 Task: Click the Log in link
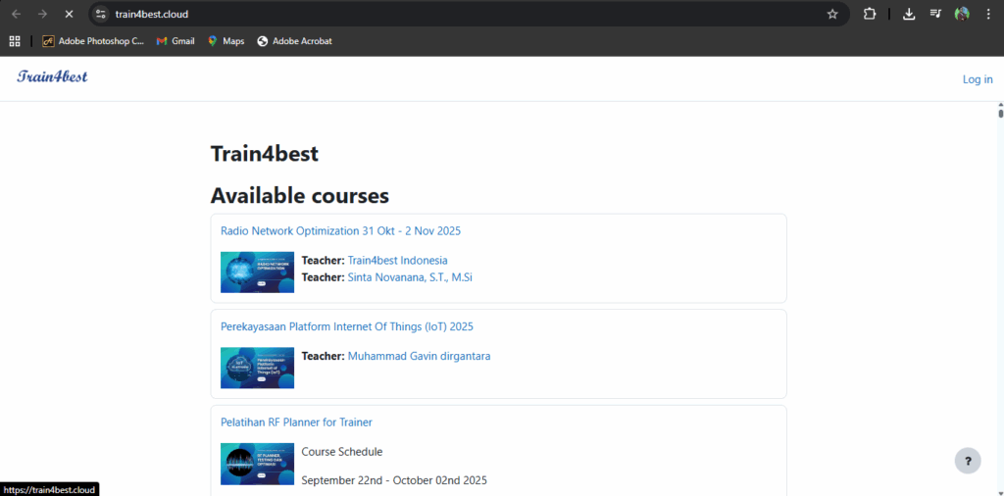(x=978, y=79)
